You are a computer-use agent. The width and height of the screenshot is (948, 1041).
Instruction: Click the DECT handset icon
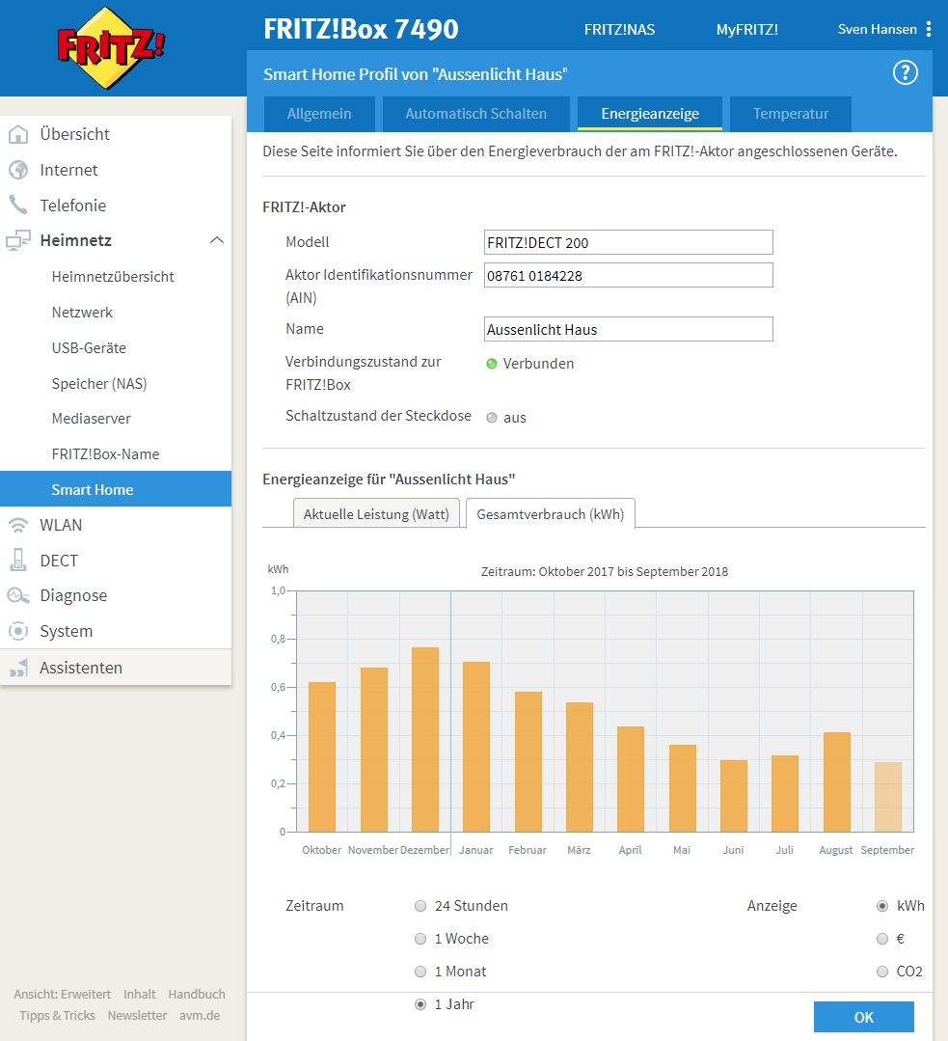(x=18, y=561)
